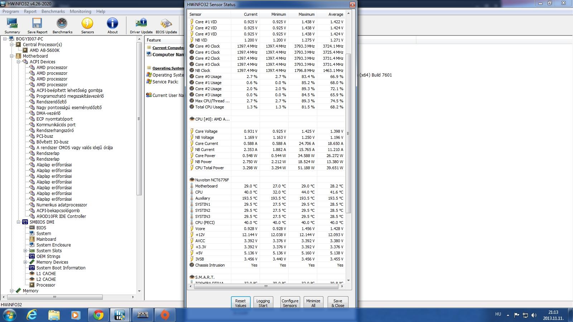This screenshot has width=573, height=322.
Task: Open Windows Media Player from the taskbar
Action: click(x=75, y=315)
